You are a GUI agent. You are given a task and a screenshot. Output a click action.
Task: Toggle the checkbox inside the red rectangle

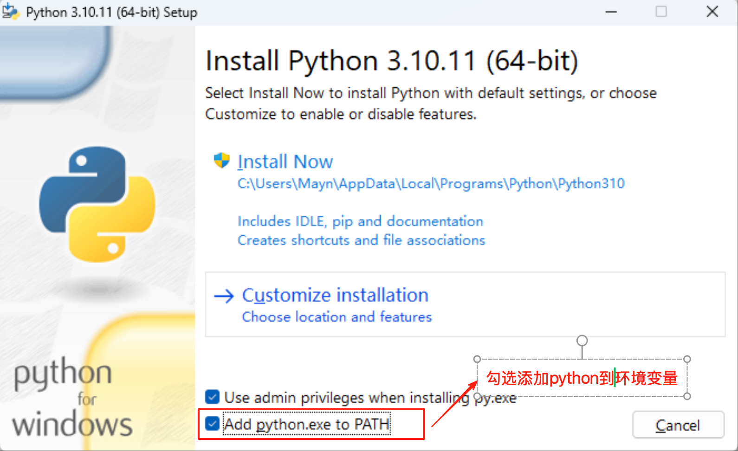click(x=212, y=424)
